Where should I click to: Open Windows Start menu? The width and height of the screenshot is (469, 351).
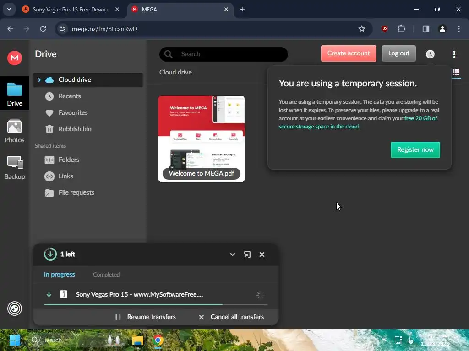point(15,340)
